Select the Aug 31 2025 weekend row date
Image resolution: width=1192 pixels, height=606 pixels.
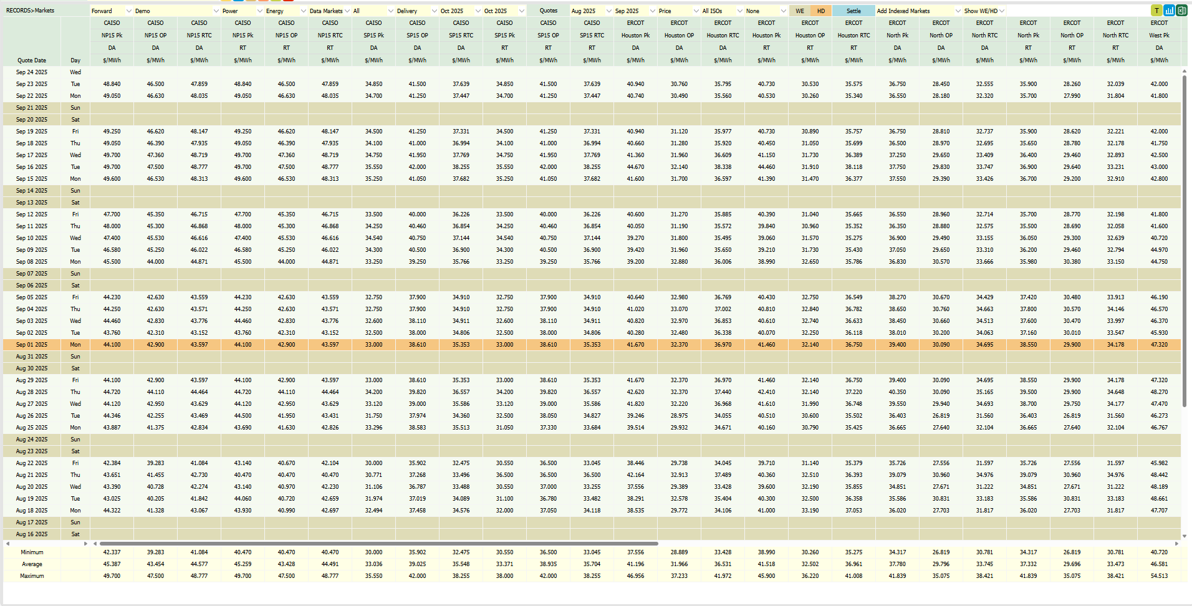32,357
